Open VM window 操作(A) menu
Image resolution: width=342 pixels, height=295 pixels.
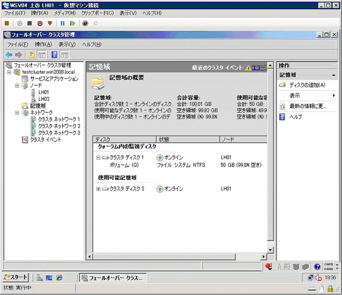coord(39,13)
